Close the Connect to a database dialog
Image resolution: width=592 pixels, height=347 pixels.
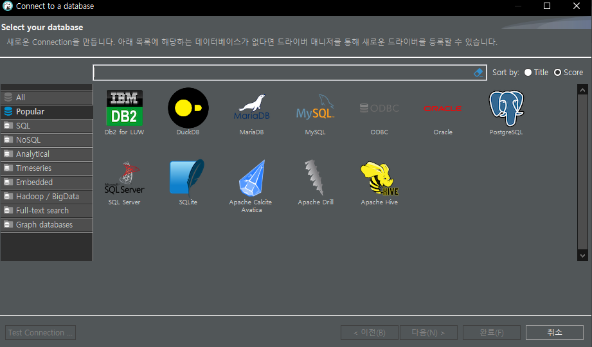577,6
